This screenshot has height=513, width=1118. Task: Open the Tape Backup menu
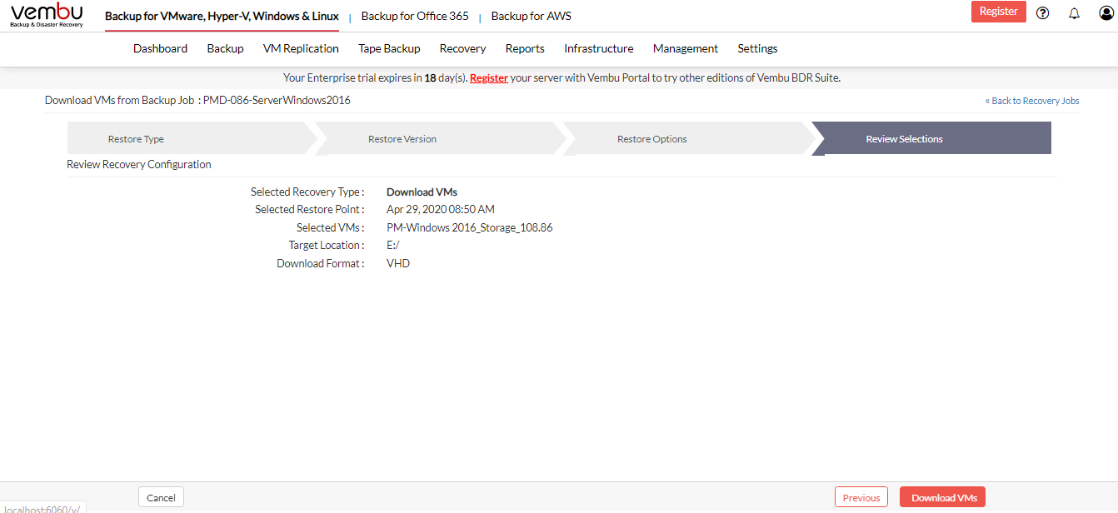click(389, 48)
